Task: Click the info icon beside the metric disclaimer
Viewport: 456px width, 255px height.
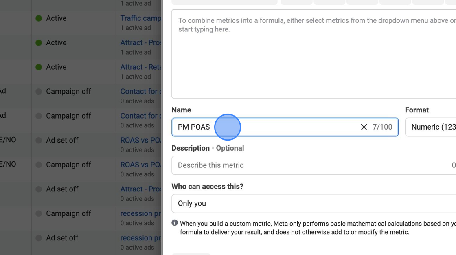Action: [174, 223]
